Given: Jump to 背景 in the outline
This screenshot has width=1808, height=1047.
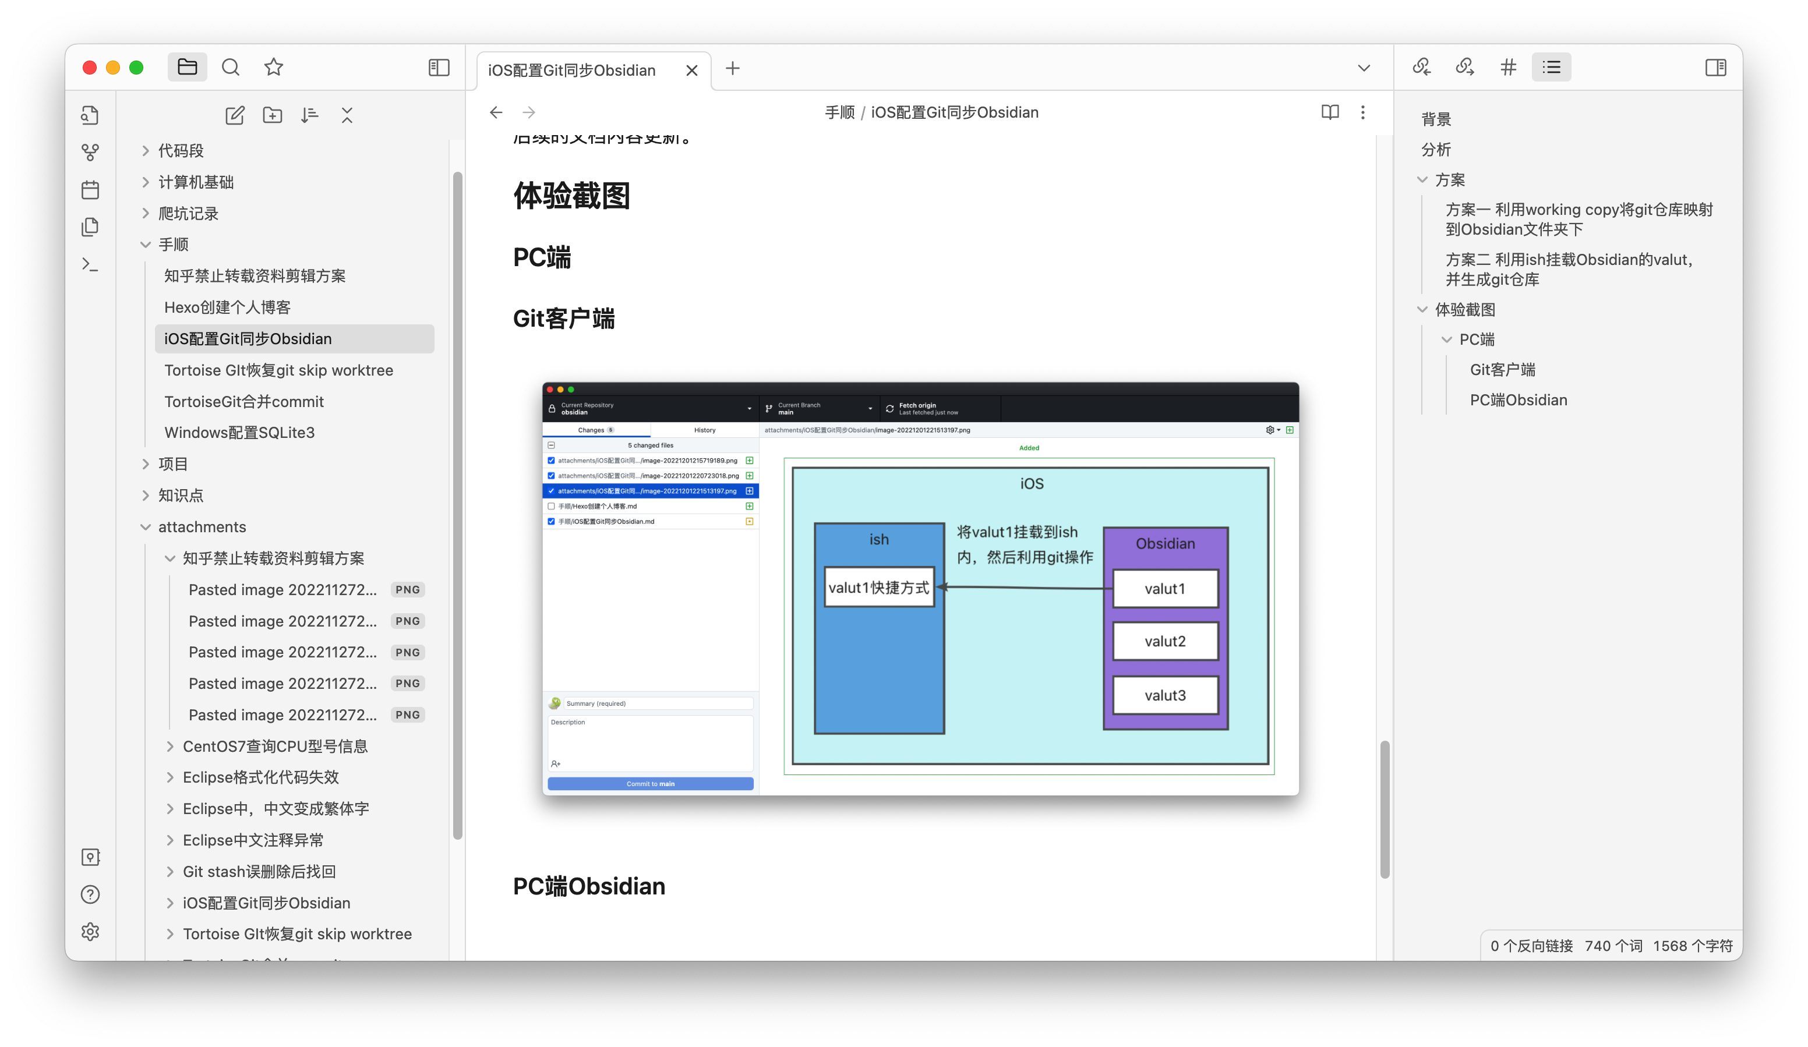Looking at the screenshot, I should click(x=1436, y=119).
